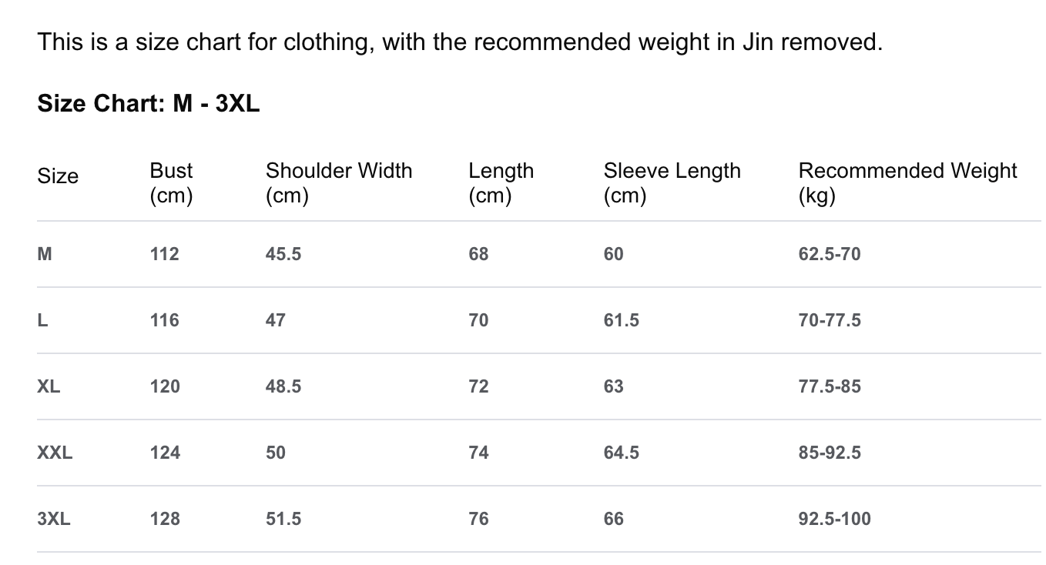This screenshot has width=1046, height=565.
Task: Select the Length (cm) column header
Action: pos(501,182)
